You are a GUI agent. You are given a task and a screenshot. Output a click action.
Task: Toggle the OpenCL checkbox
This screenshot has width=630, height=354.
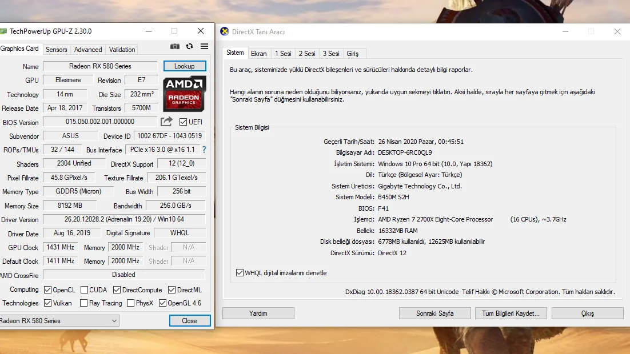pyautogui.click(x=48, y=290)
